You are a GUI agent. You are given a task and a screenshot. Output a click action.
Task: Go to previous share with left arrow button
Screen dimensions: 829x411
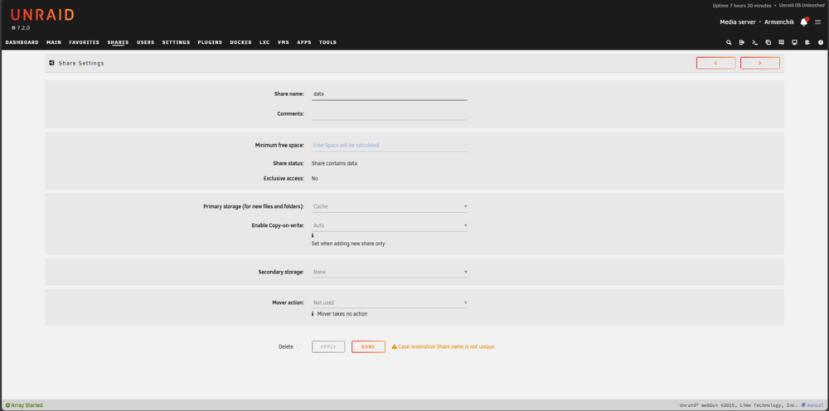click(716, 63)
